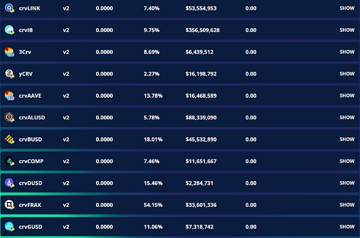Show details for the 3Crv vault
The height and width of the screenshot is (238, 360).
point(347,52)
